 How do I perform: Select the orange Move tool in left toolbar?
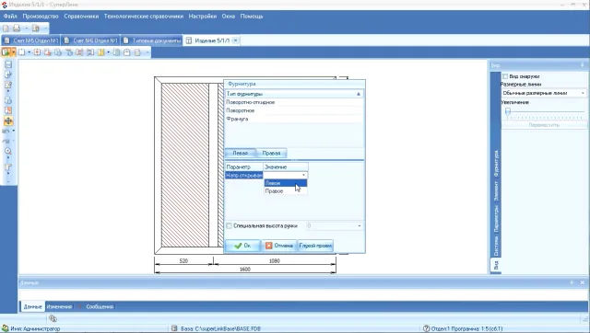(x=8, y=121)
